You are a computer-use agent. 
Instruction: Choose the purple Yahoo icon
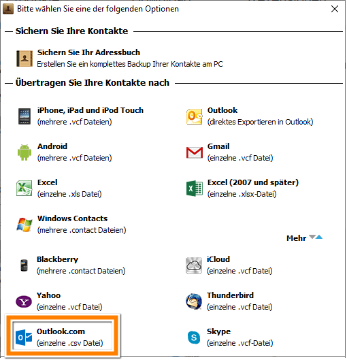(x=24, y=301)
